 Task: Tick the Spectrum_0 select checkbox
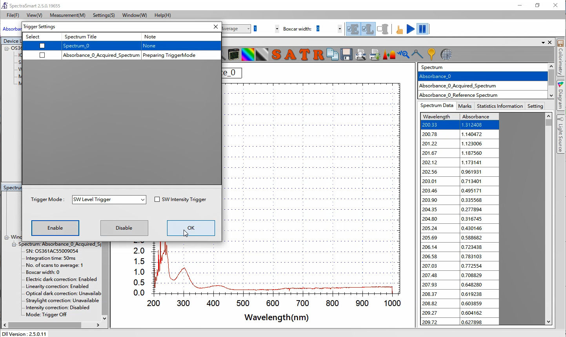(x=42, y=46)
